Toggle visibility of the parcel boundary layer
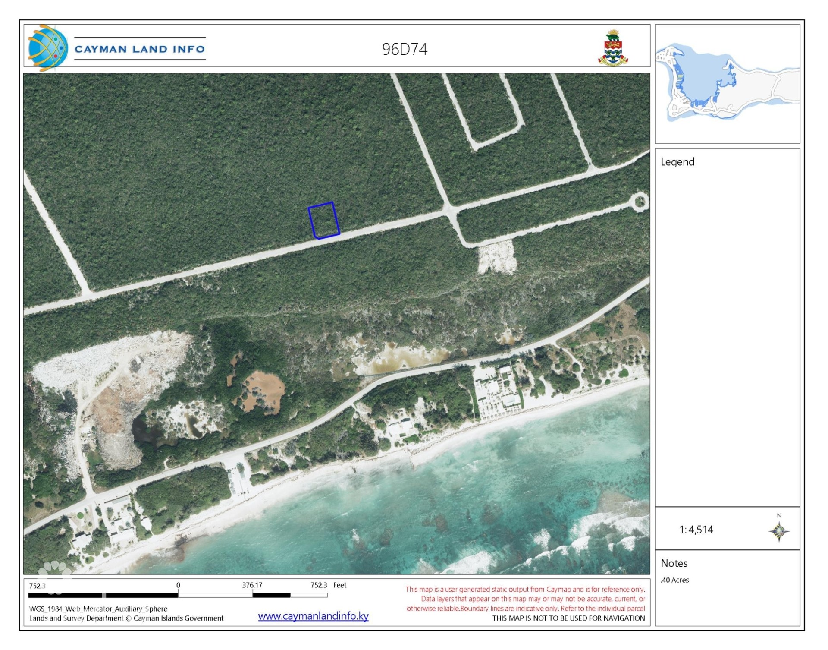Viewport: 828px width, 650px height. pos(324,220)
